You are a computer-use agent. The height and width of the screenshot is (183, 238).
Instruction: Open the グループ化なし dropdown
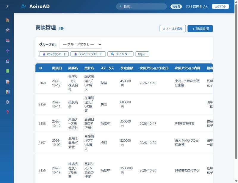[x=81, y=44]
